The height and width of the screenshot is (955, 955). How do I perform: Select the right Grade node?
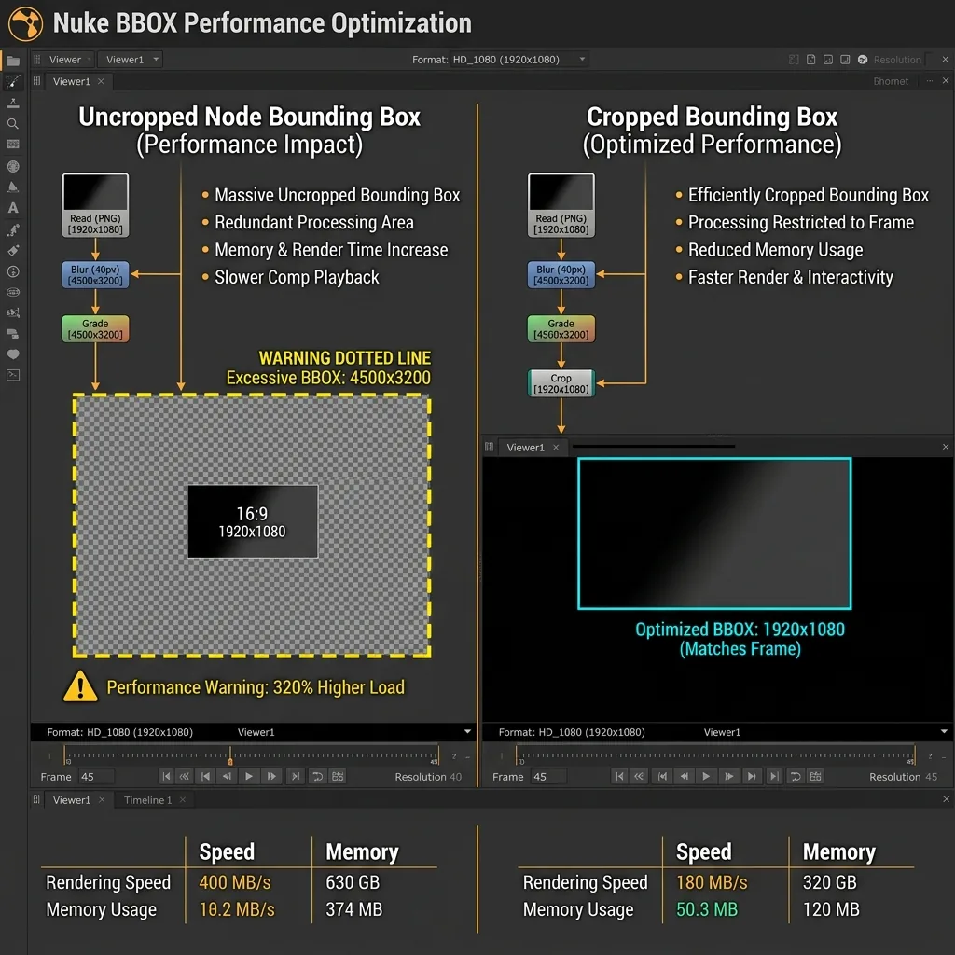[561, 329]
